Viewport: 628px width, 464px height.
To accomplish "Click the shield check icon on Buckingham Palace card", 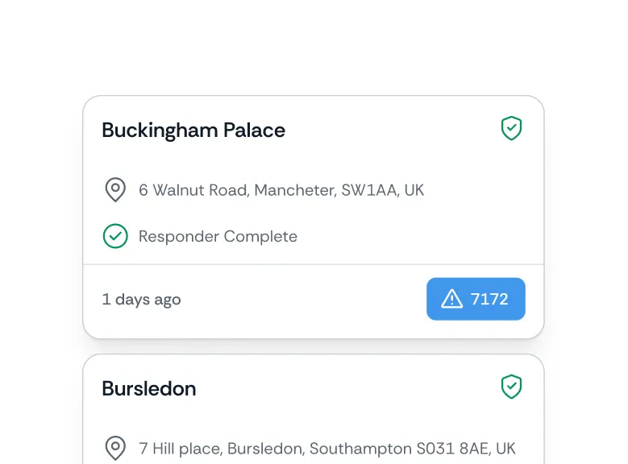I will pos(511,129).
